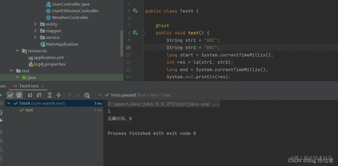The width and height of the screenshot is (338, 166).
Task: Select the 'test' method result row
Action: coord(54,110)
